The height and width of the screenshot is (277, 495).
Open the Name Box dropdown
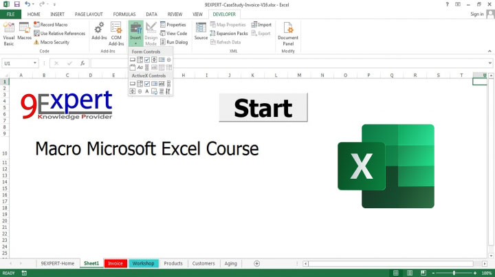tap(35, 63)
